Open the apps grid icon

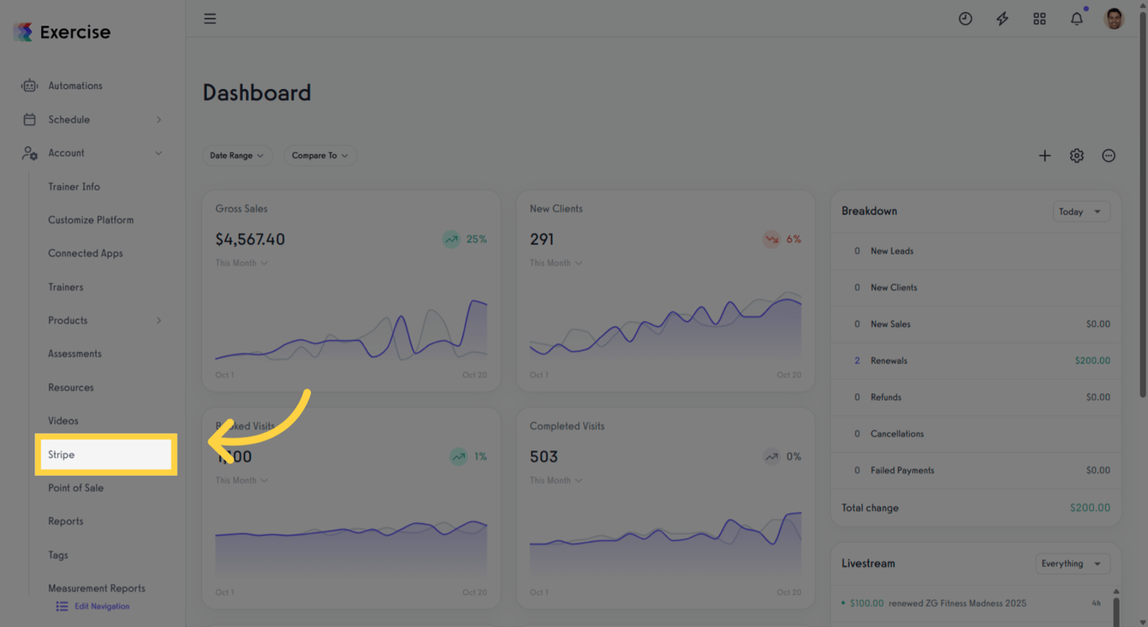pos(1040,18)
